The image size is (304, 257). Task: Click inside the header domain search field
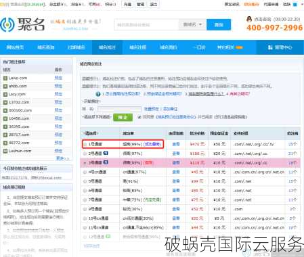click(x=147, y=24)
